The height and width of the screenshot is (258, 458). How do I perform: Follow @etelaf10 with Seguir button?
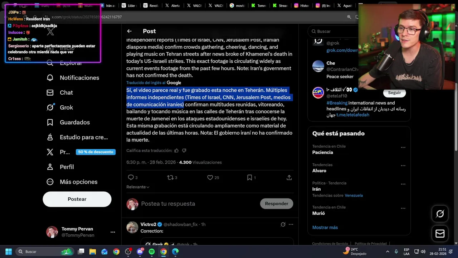394,92
